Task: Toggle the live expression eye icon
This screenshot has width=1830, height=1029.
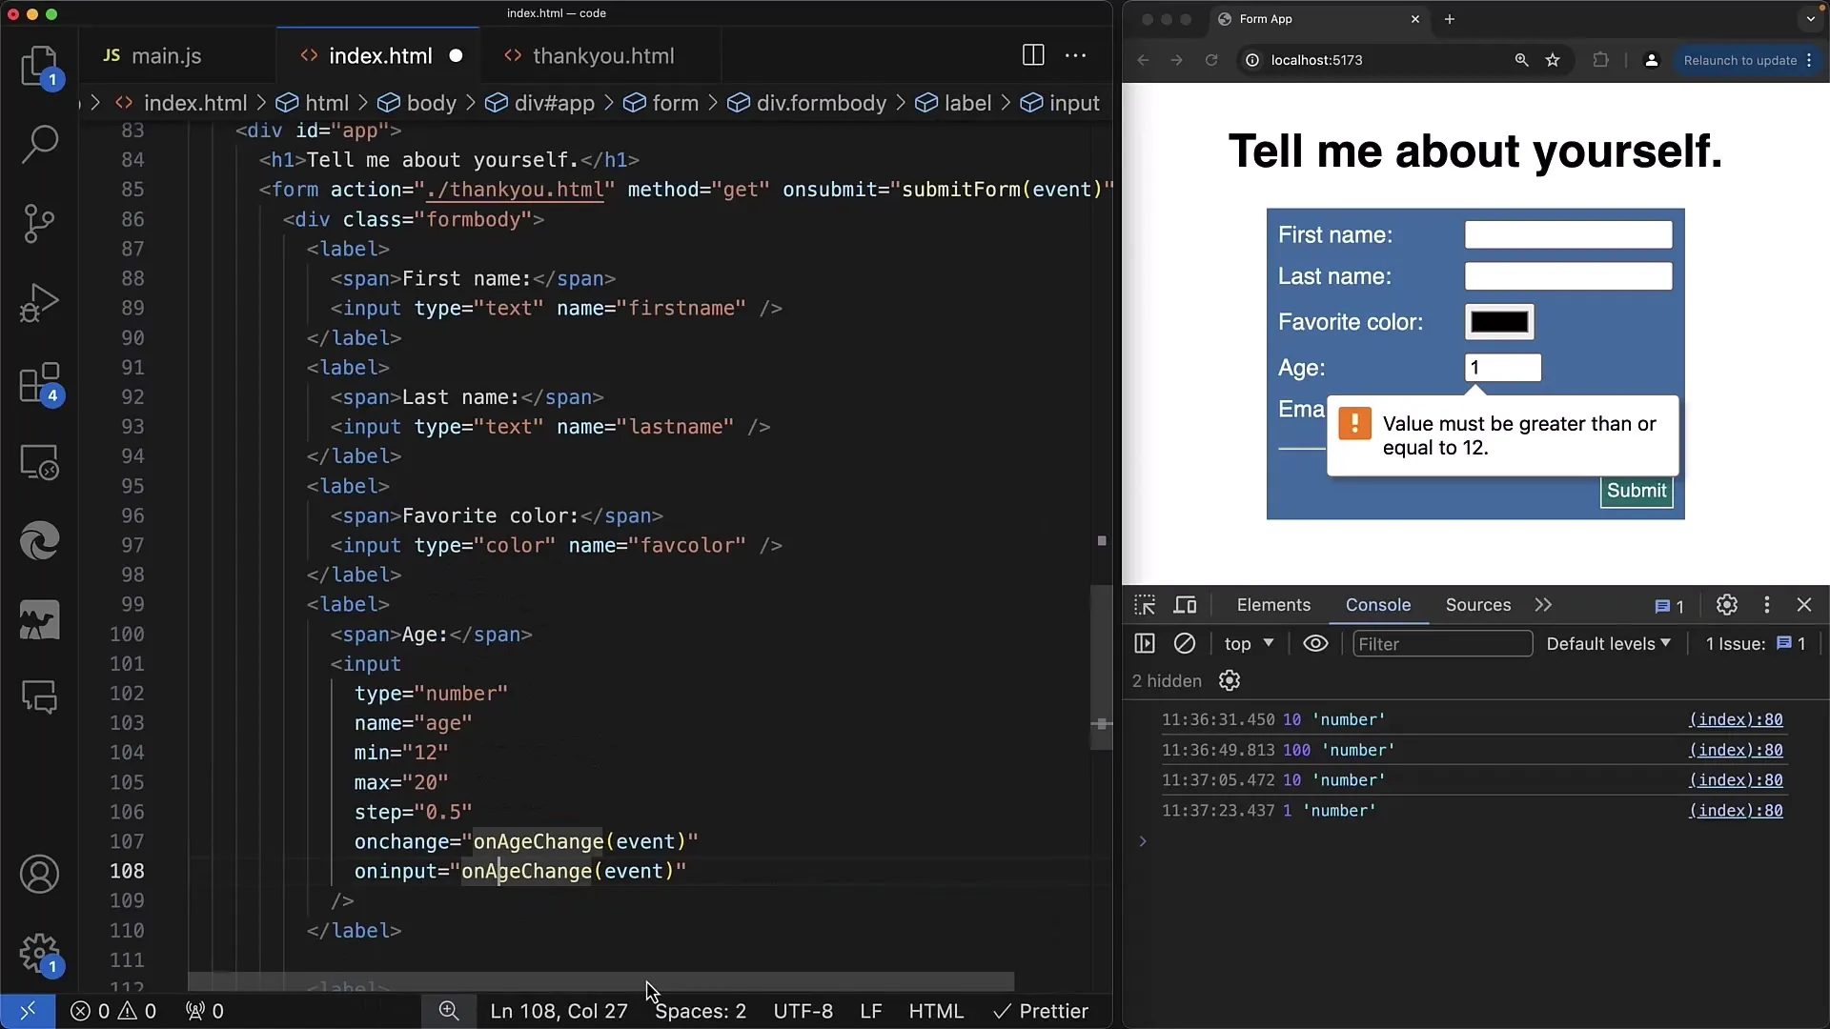Action: click(x=1315, y=644)
